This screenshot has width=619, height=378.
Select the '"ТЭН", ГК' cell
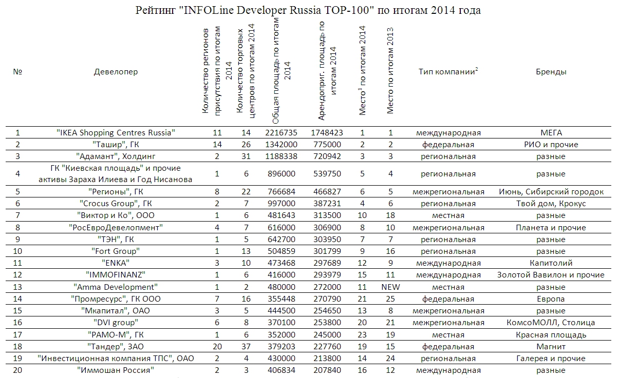pyautogui.click(x=116, y=240)
